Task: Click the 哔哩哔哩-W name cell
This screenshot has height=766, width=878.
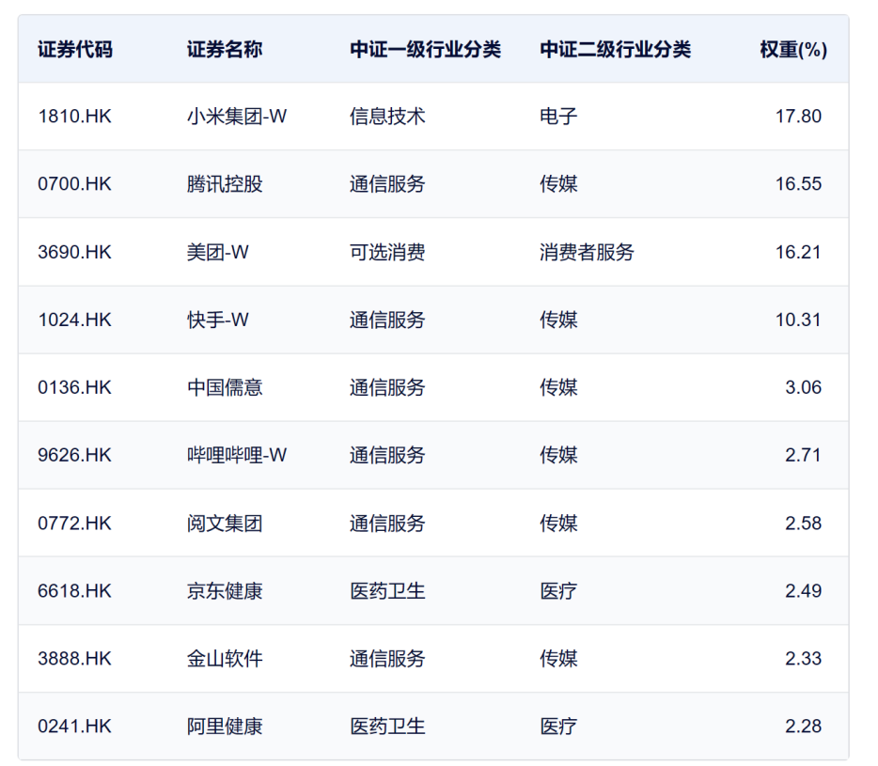Action: click(237, 455)
